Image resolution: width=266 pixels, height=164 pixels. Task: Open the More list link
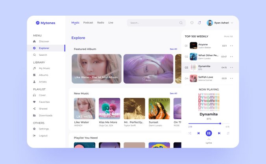(228, 36)
